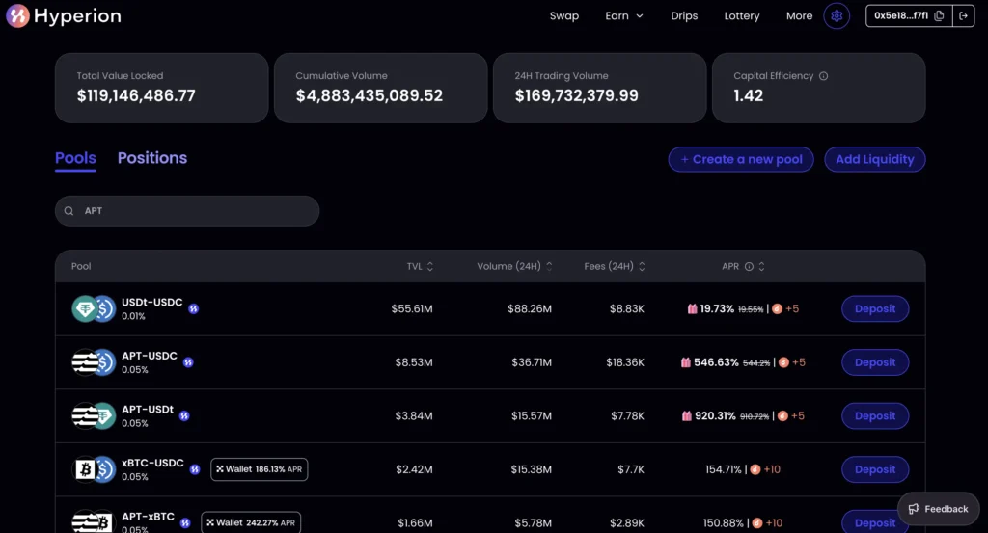Click the gift icon in APT-USDt APR

[x=687, y=416]
